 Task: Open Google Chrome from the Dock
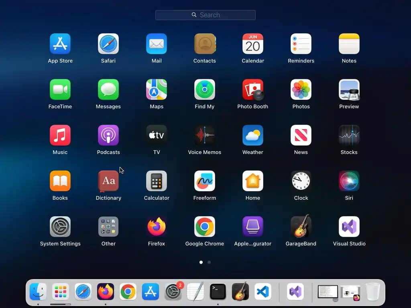pyautogui.click(x=128, y=292)
